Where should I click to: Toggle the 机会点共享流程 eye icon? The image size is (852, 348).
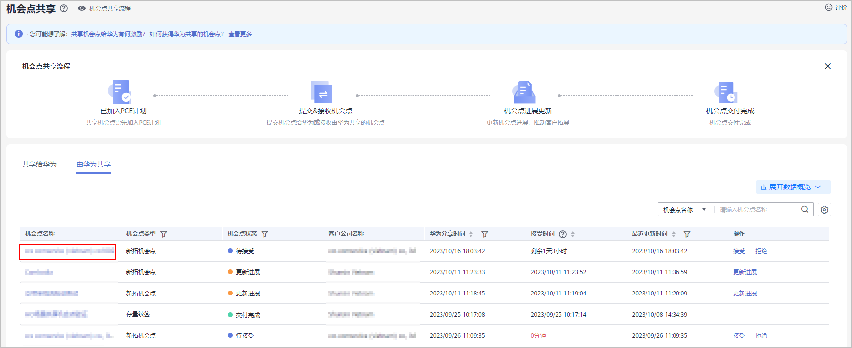pos(82,8)
